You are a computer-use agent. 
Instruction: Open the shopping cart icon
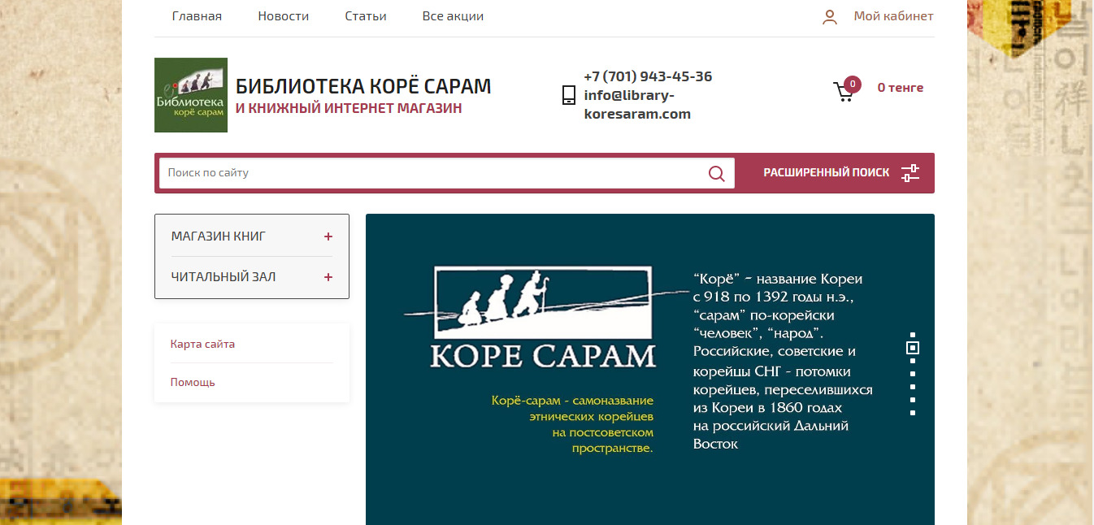click(x=844, y=91)
